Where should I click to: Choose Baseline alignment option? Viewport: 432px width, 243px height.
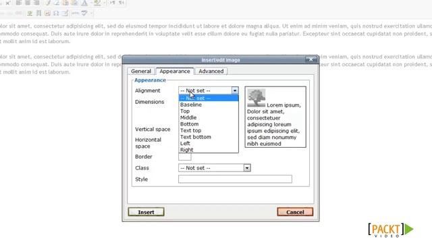(209, 105)
